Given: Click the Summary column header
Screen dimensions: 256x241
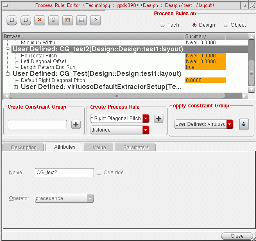Looking at the screenshot, I should (x=204, y=36).
